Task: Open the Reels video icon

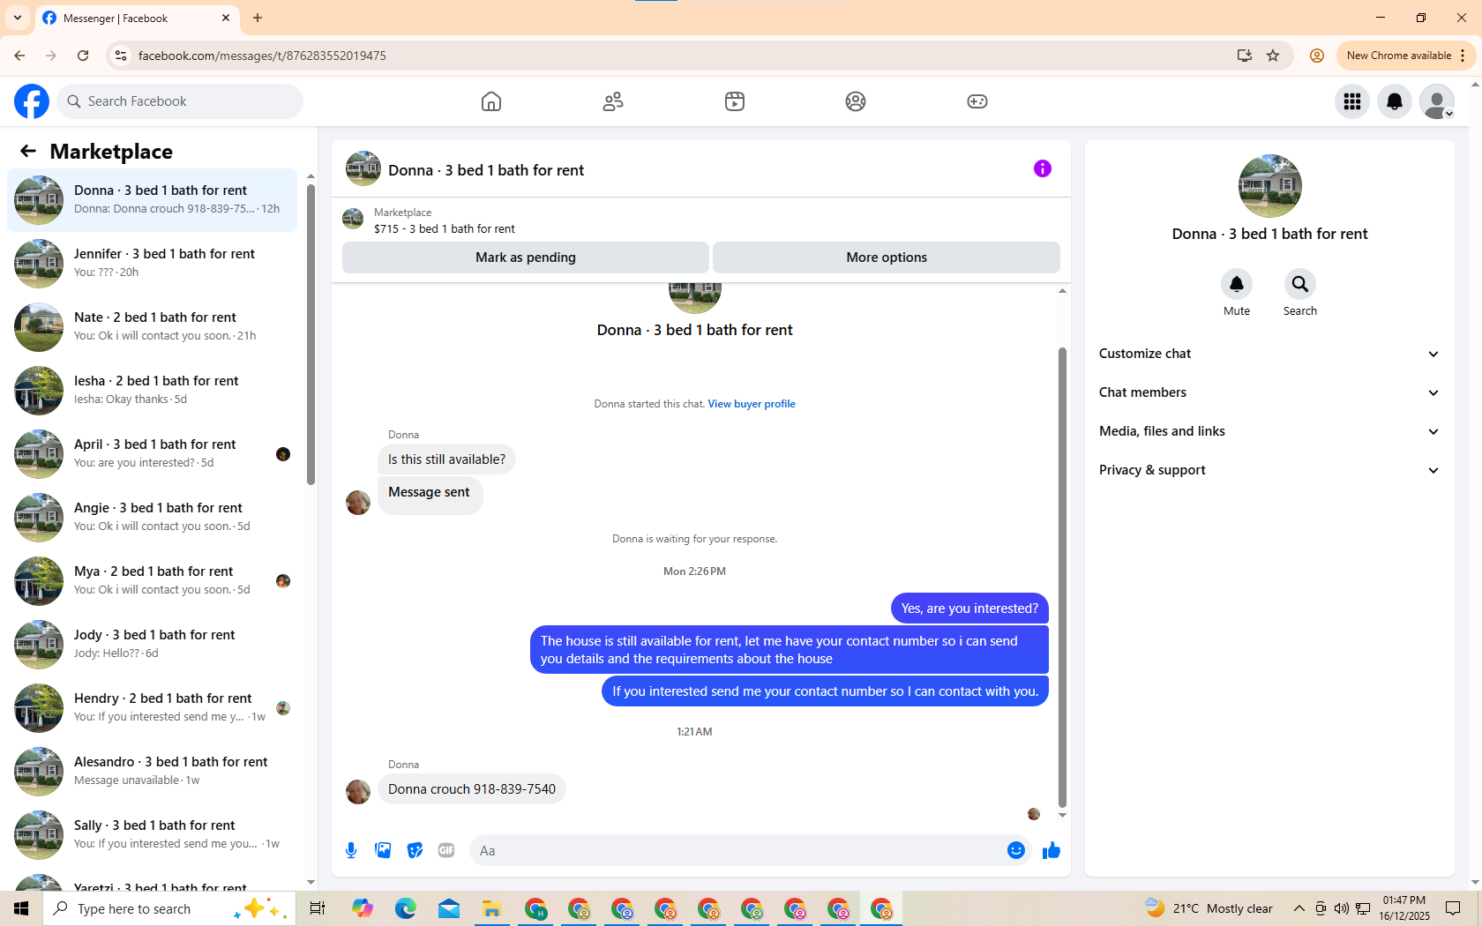Action: [x=735, y=101]
